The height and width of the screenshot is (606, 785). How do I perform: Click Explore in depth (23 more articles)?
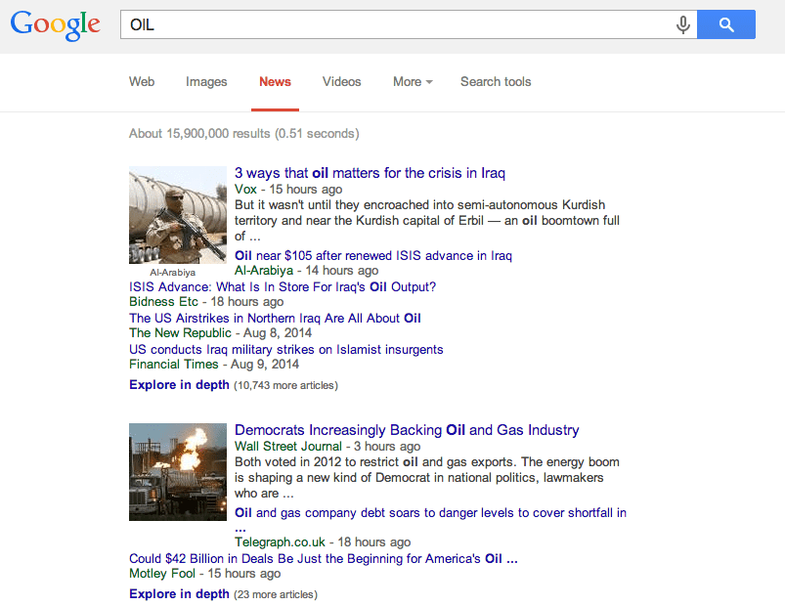click(223, 594)
